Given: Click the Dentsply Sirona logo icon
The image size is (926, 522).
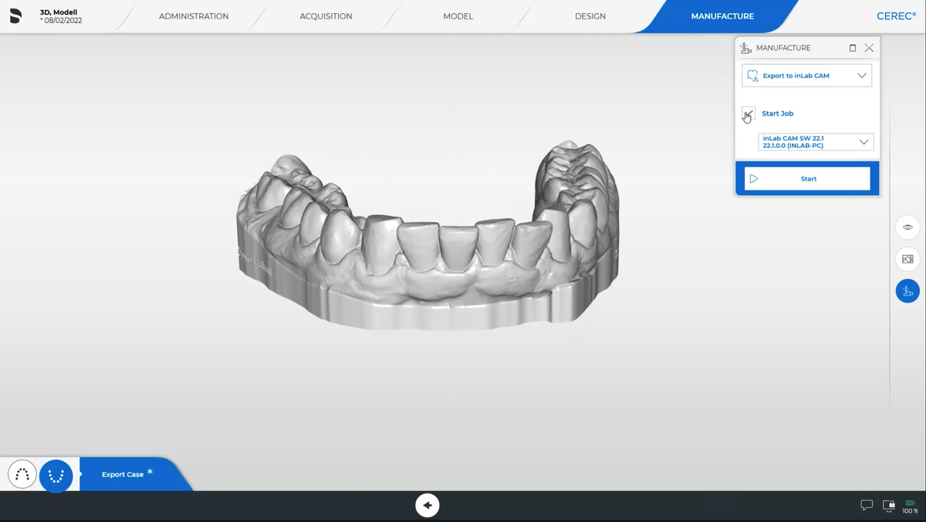Looking at the screenshot, I should click(x=15, y=16).
